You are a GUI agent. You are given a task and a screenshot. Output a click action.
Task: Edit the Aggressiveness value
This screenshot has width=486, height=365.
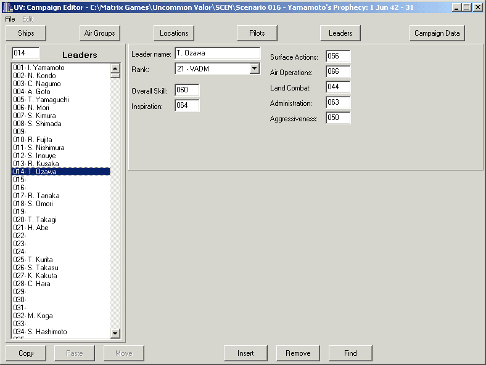338,118
